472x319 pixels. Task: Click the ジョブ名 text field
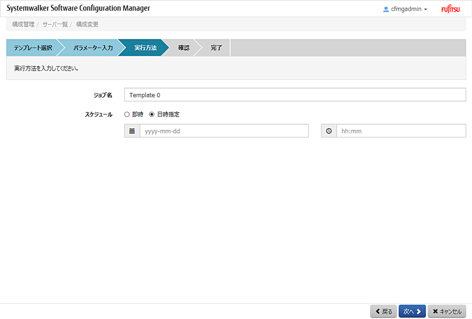pos(295,95)
